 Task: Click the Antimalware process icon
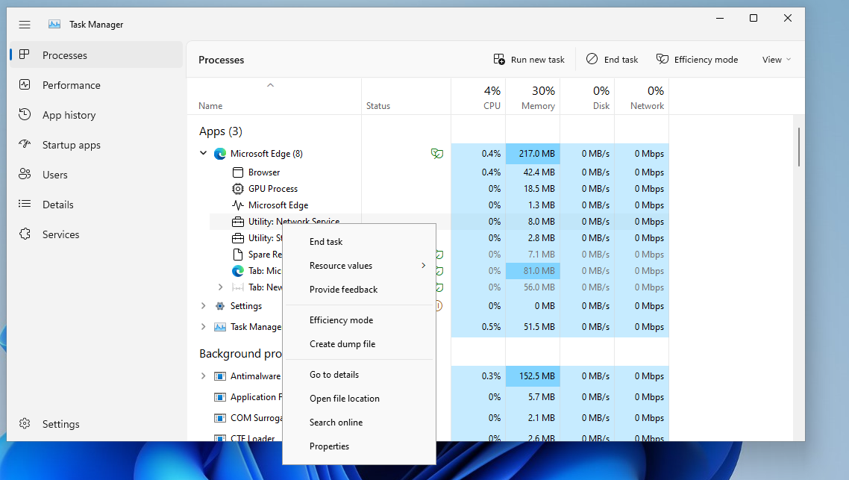click(220, 376)
